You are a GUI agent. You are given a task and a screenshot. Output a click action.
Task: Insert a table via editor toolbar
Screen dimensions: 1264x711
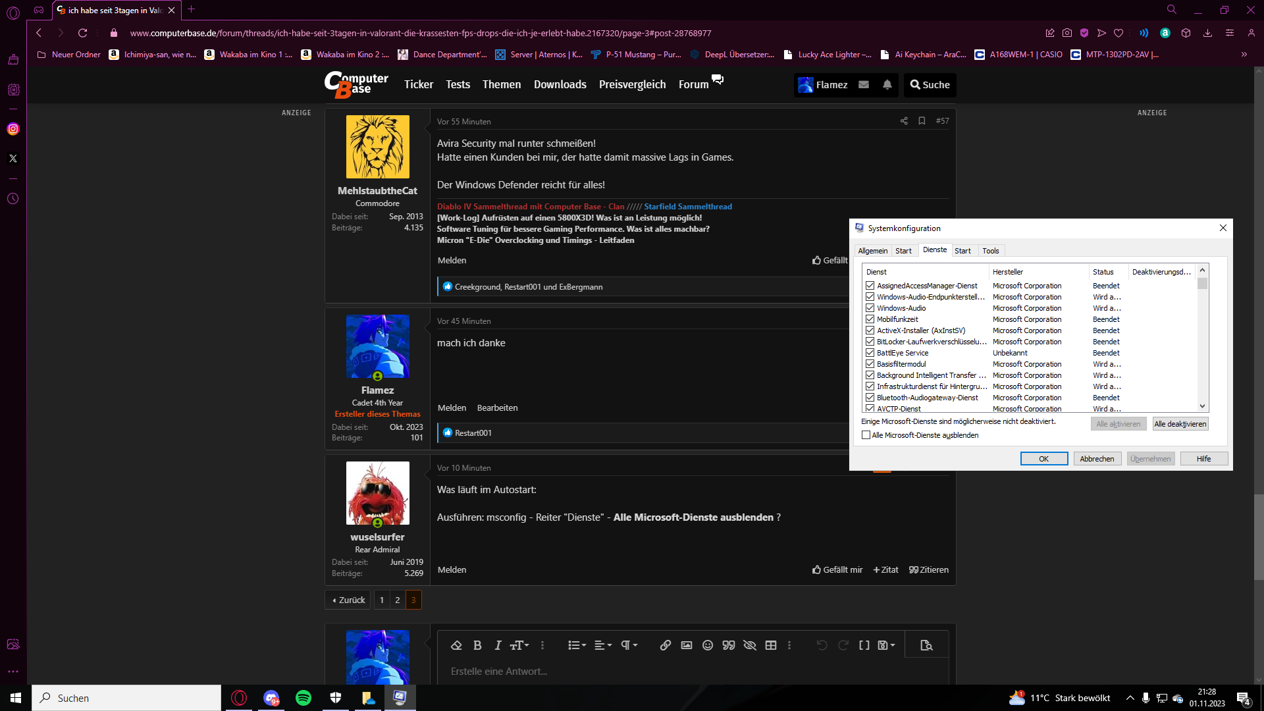click(770, 645)
